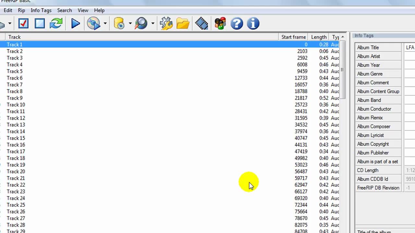Viewport: 415px width, 233px height.
Task: Expand the globe search icon dropdown arrow
Action: (152, 23)
